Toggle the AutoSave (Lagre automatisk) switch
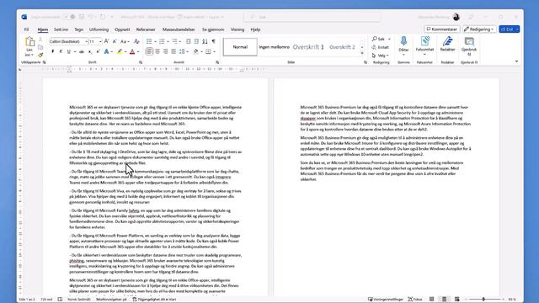The image size is (539, 303). [69, 17]
